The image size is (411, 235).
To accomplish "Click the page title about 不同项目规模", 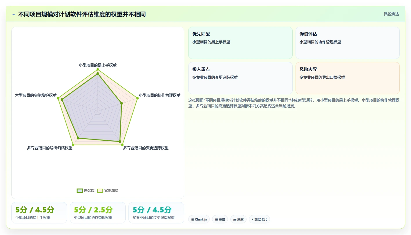I will [82, 14].
